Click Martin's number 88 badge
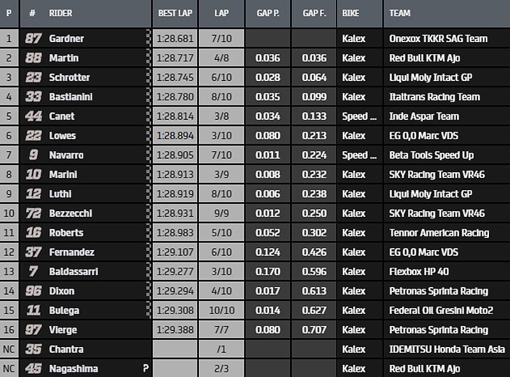Screen dimensions: 510x377 [33, 58]
